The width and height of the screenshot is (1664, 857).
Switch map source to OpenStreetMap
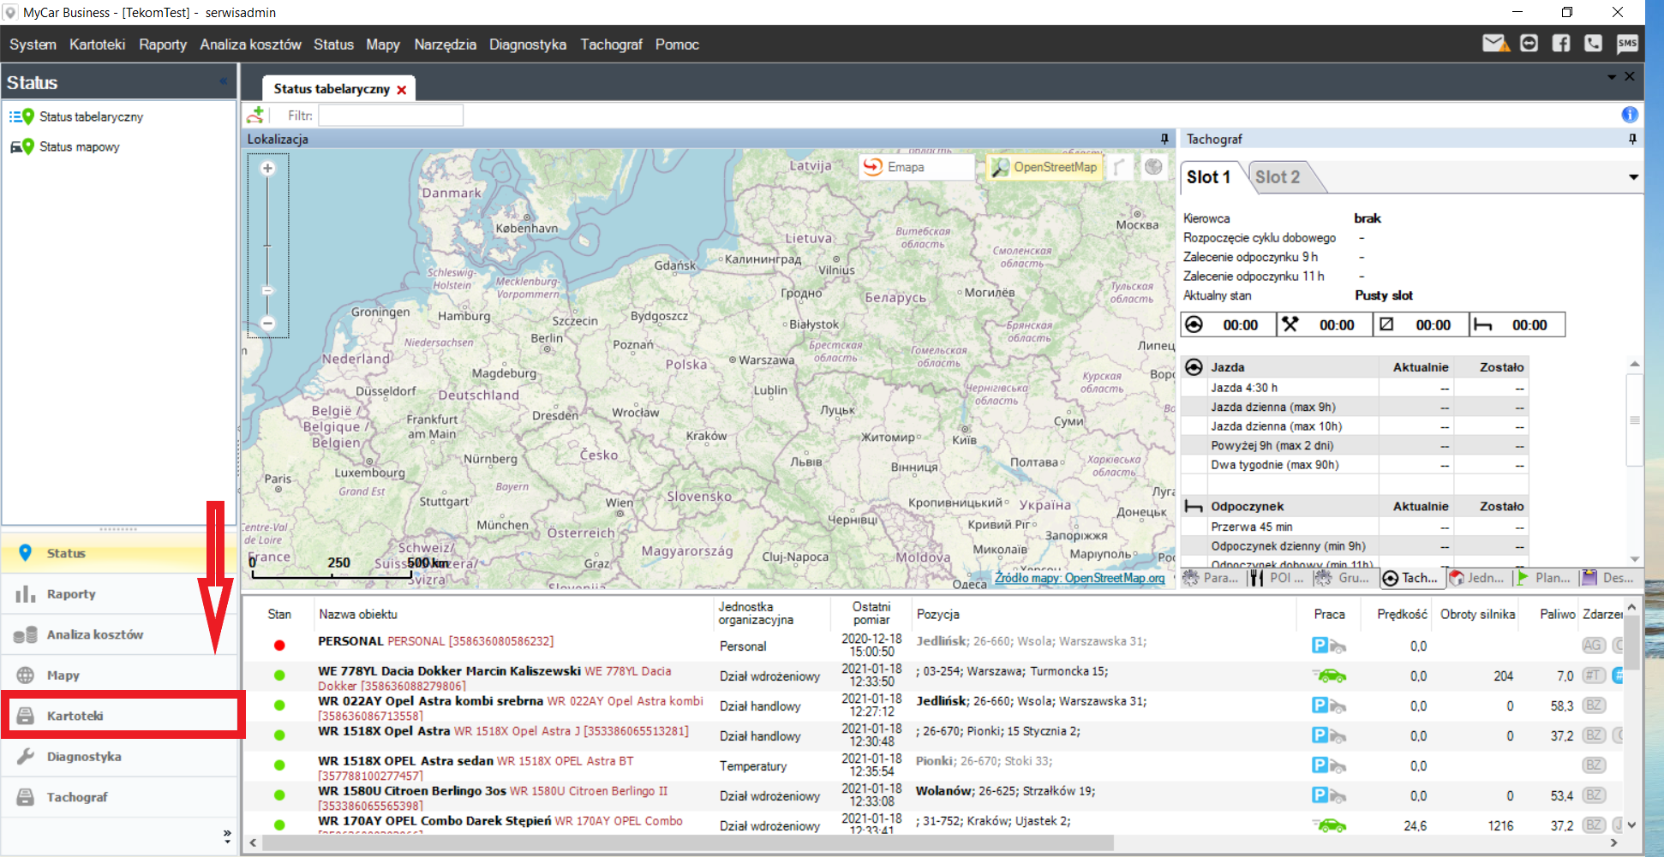click(1044, 167)
